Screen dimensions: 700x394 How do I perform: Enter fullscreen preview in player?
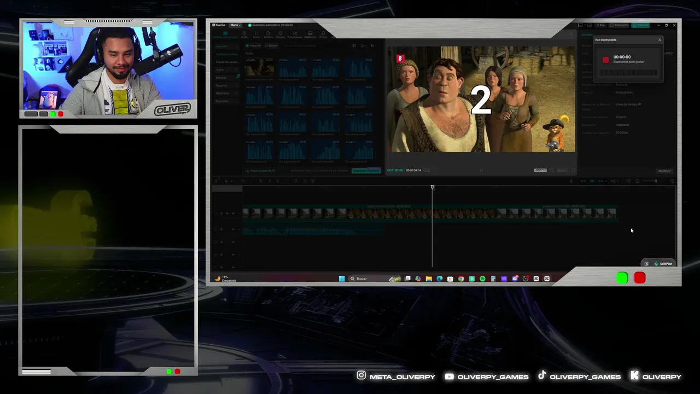(x=573, y=170)
